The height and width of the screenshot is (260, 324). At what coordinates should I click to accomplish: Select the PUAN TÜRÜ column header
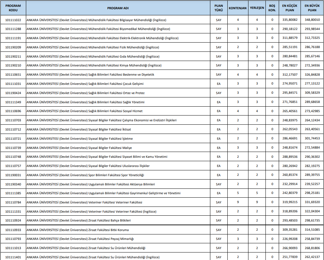218,8
